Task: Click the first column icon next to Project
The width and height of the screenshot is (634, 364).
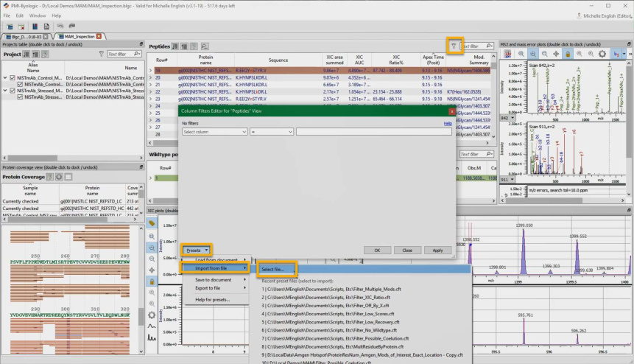Action: 27,55
